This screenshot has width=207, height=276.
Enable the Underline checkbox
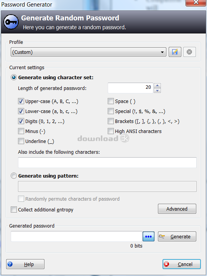(21, 141)
